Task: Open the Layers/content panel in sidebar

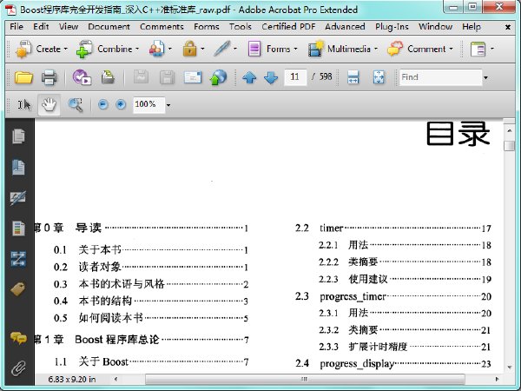Action: point(18,229)
